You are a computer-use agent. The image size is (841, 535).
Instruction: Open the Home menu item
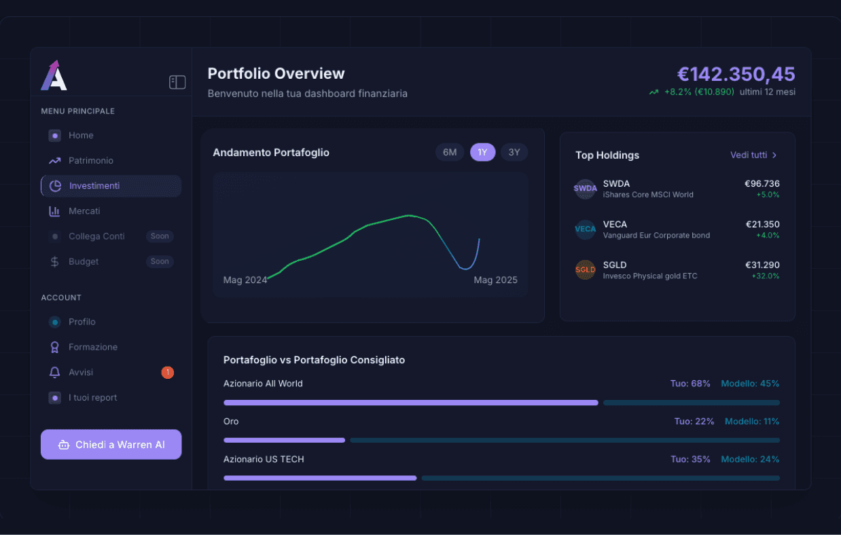[111, 136]
